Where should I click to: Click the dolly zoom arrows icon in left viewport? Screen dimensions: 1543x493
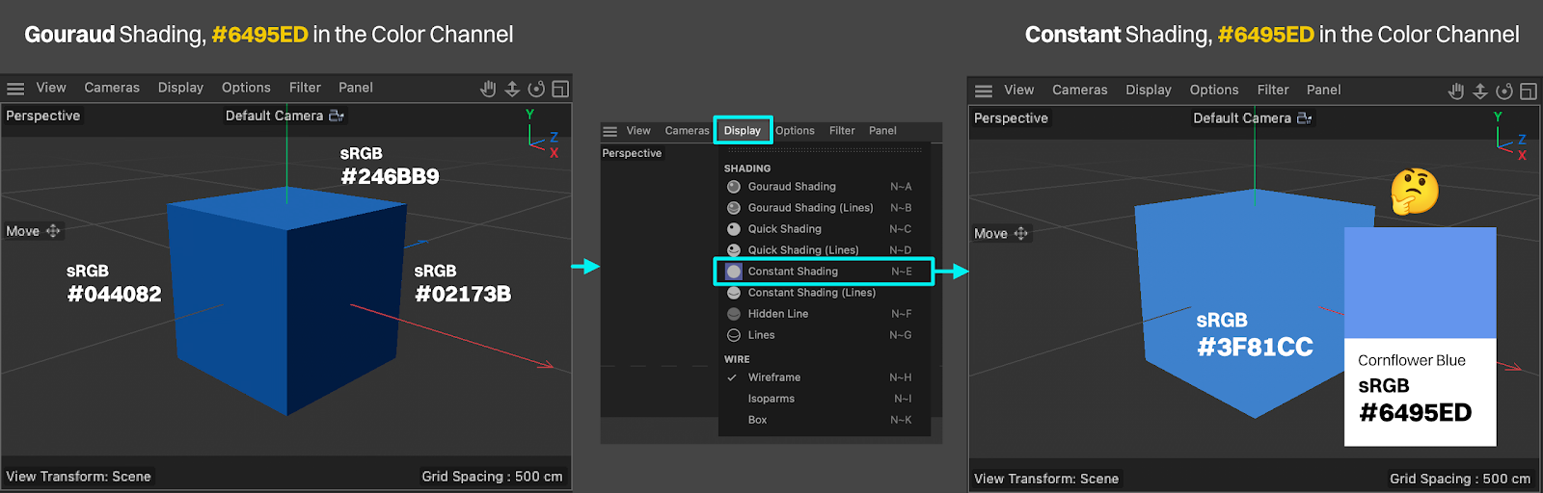pos(512,89)
